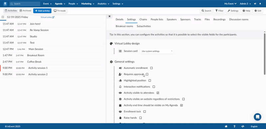Click the Automatic enrollment arrow icon
Viewport: 266px width, 129px height.
coord(120,68)
